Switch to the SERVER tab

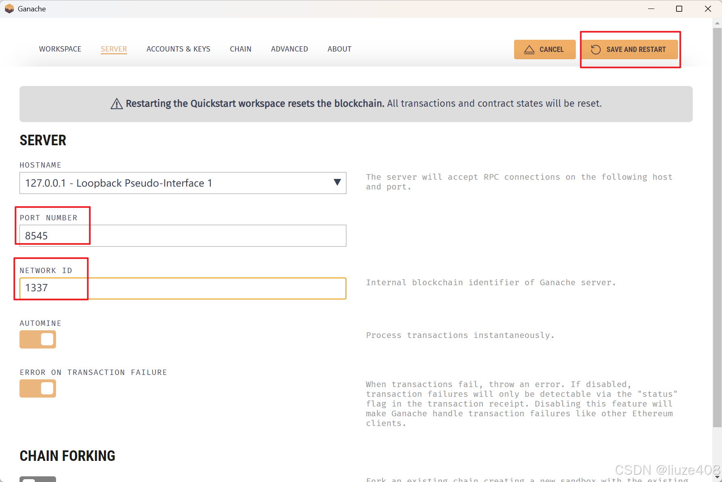pos(114,49)
